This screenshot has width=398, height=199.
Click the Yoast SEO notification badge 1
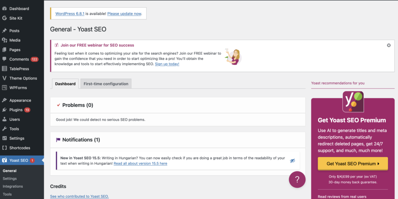tap(32, 160)
